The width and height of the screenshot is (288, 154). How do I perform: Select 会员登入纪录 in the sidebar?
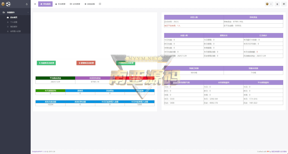pos(15,31)
